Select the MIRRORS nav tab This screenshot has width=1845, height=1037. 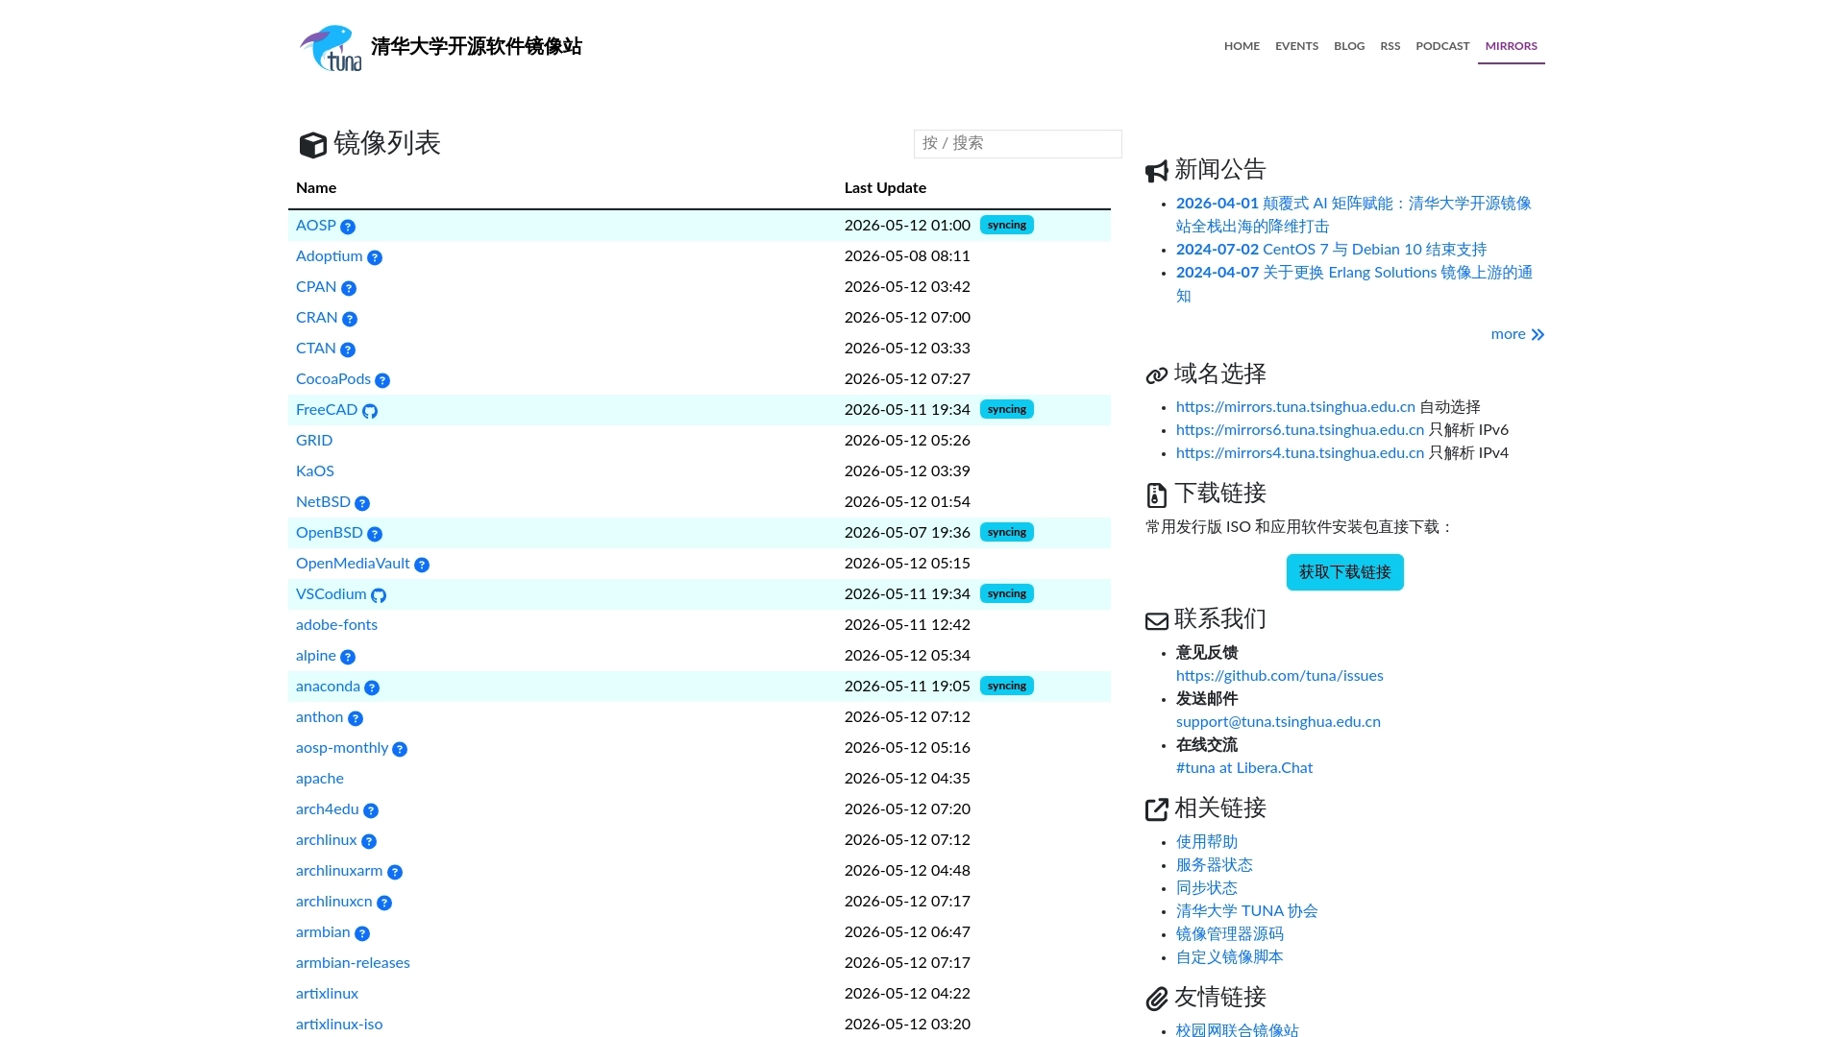click(1511, 46)
